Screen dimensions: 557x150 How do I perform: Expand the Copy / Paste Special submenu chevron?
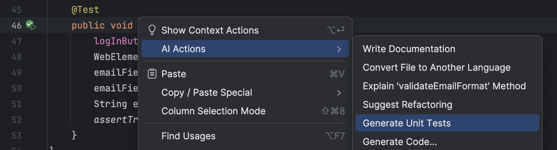(339, 93)
